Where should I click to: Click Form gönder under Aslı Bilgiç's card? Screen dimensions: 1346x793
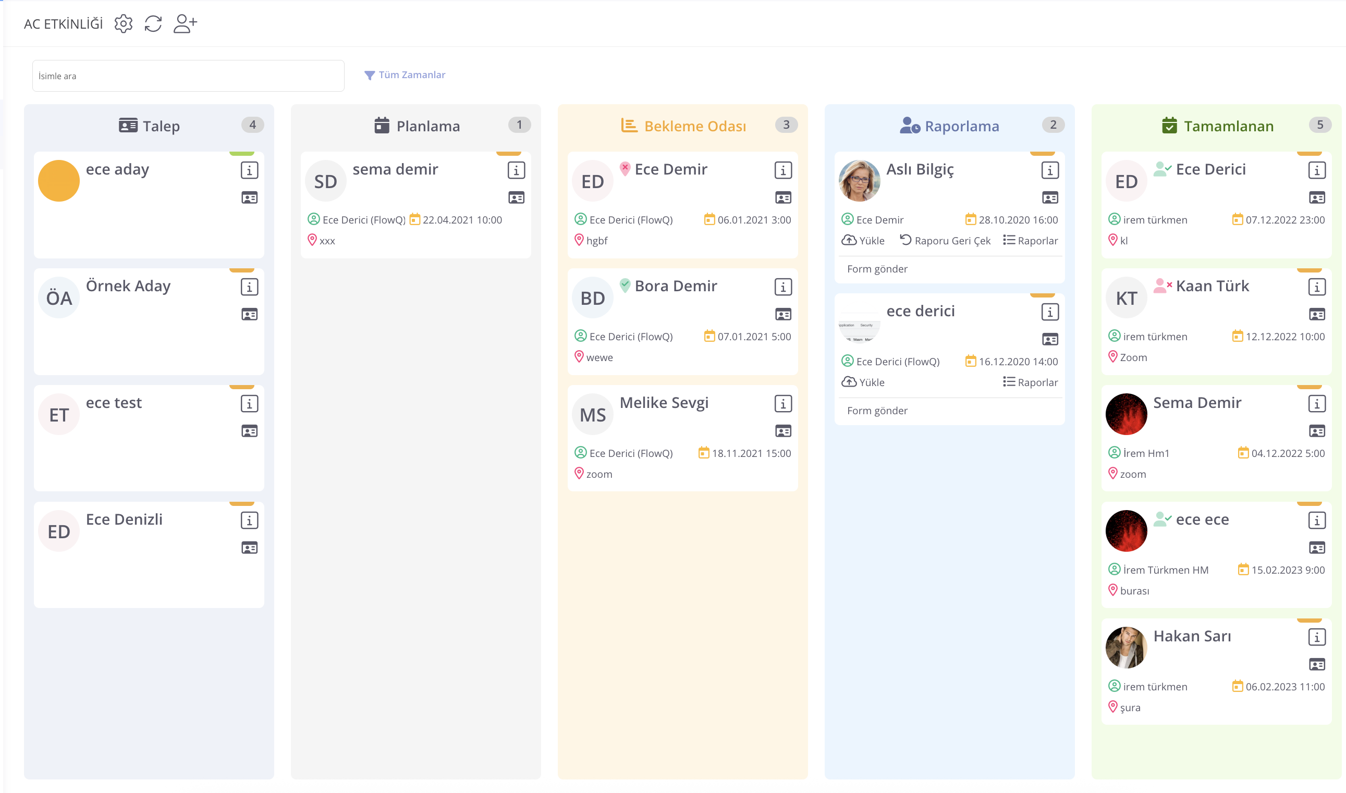click(877, 269)
